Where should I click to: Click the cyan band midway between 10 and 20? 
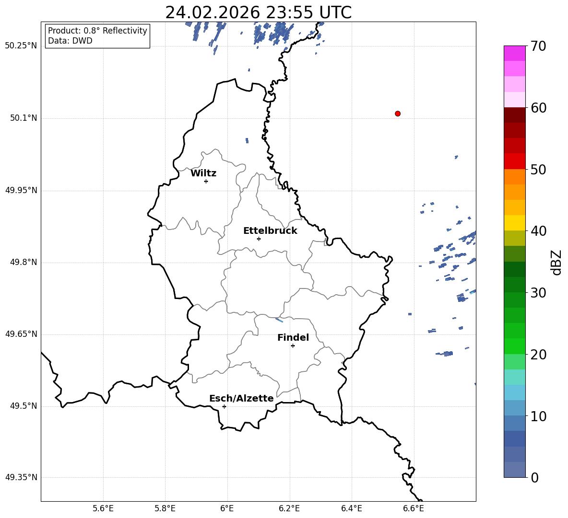(514, 392)
